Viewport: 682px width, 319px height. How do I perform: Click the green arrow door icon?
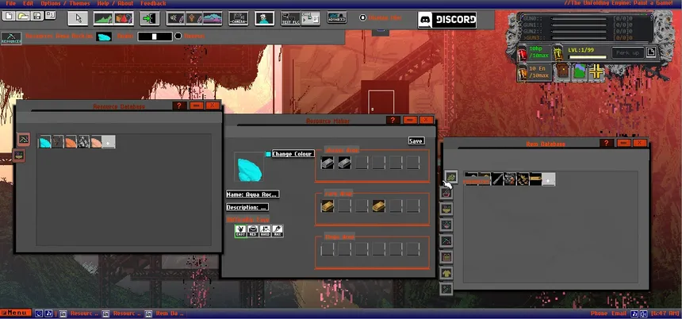click(x=149, y=18)
